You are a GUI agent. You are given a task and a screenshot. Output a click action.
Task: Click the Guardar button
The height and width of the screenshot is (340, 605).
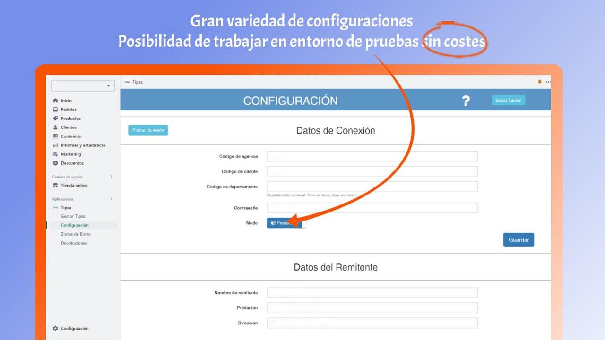(x=519, y=240)
